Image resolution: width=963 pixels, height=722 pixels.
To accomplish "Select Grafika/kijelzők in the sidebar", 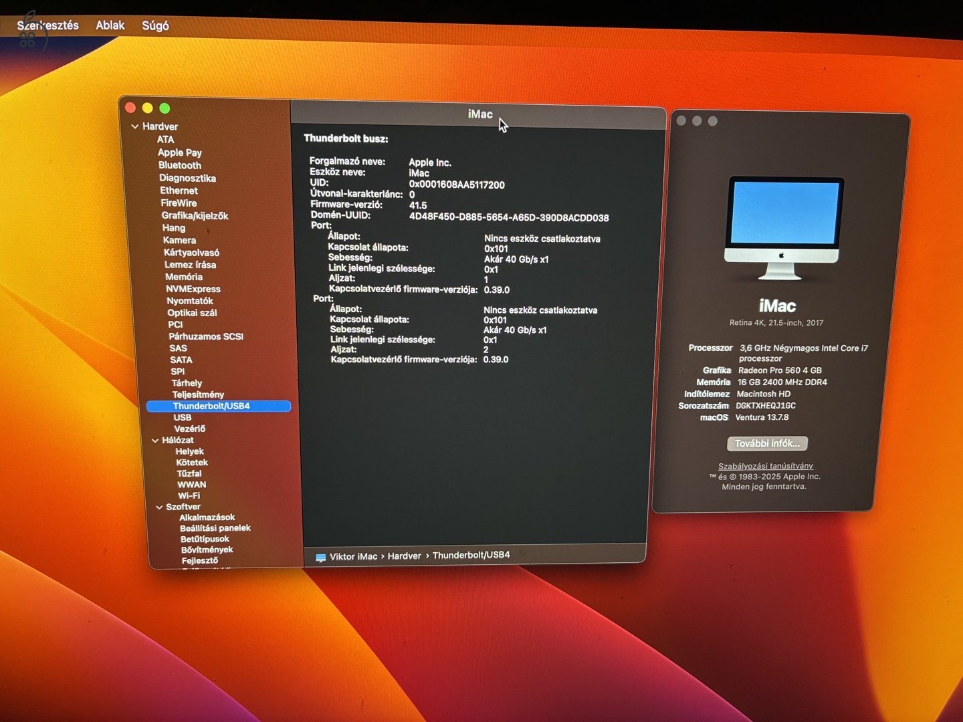I will click(x=195, y=216).
